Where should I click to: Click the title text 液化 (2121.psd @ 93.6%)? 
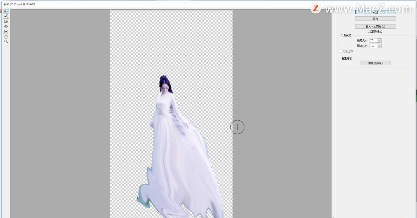click(x=19, y=4)
